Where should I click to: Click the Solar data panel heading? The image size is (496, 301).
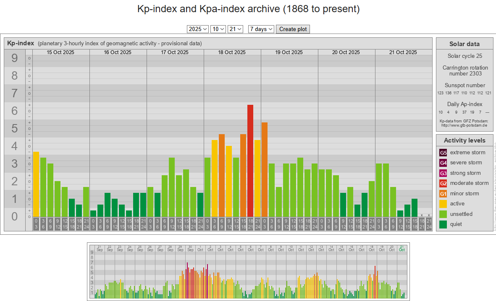[465, 44]
